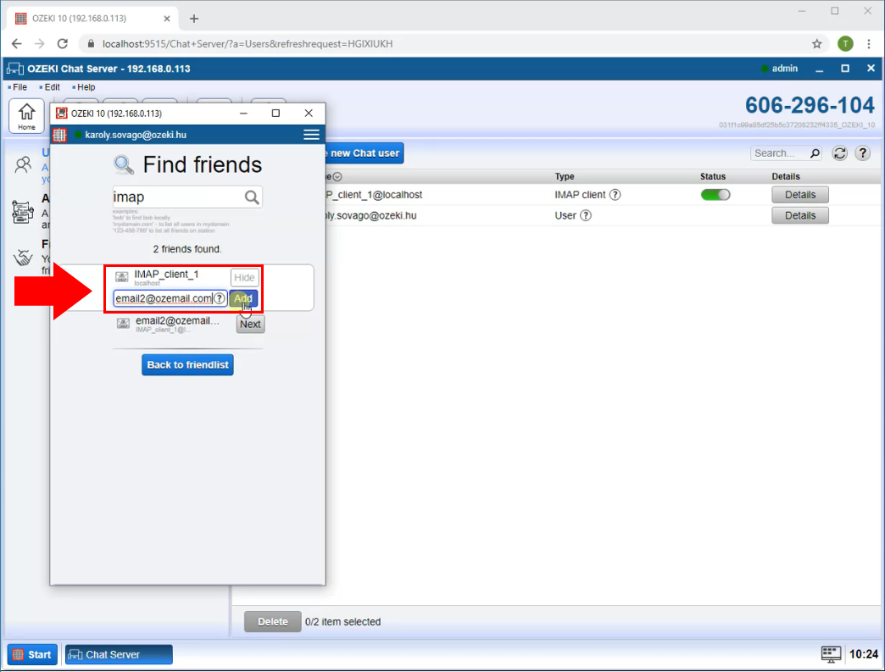Click Add to confirm email2@ozemail.com
Viewport: 885px width, 672px height.
243,298
